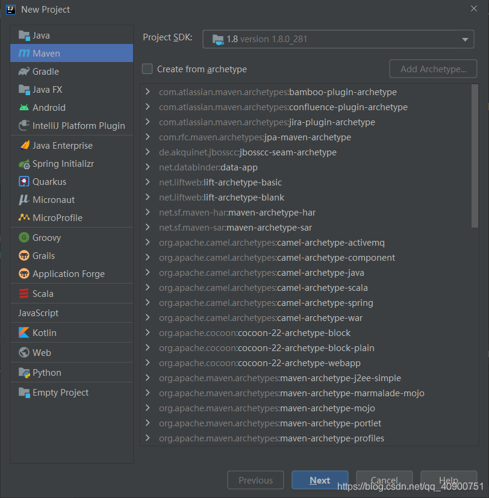The height and width of the screenshot is (498, 489).
Task: Click the Java Enterprise icon
Action: [25, 146]
